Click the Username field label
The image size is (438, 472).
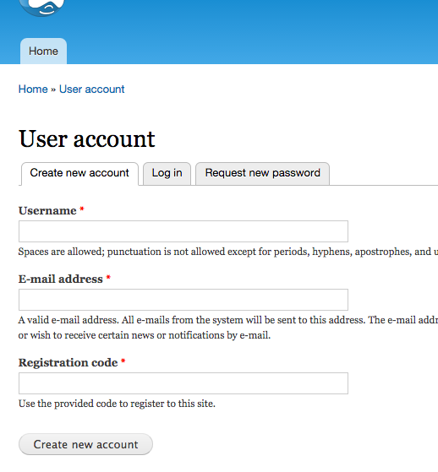coord(47,210)
